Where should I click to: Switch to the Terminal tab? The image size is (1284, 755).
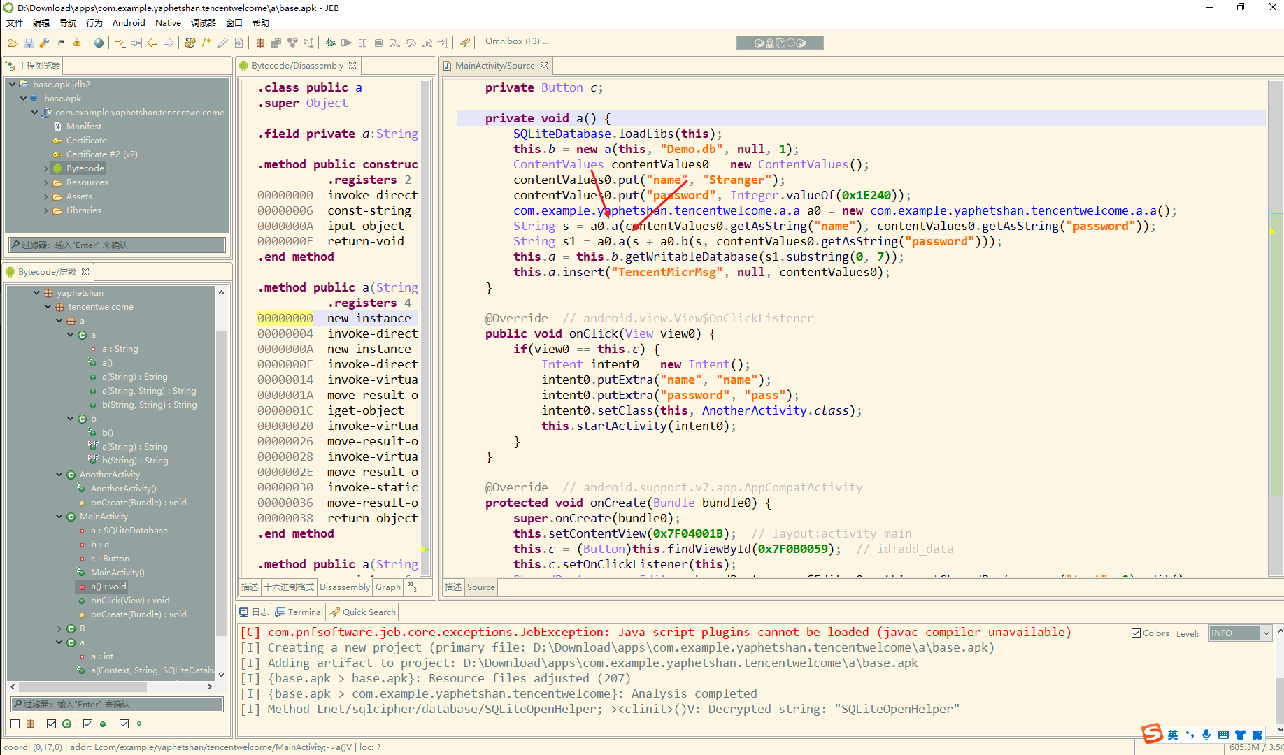(299, 612)
